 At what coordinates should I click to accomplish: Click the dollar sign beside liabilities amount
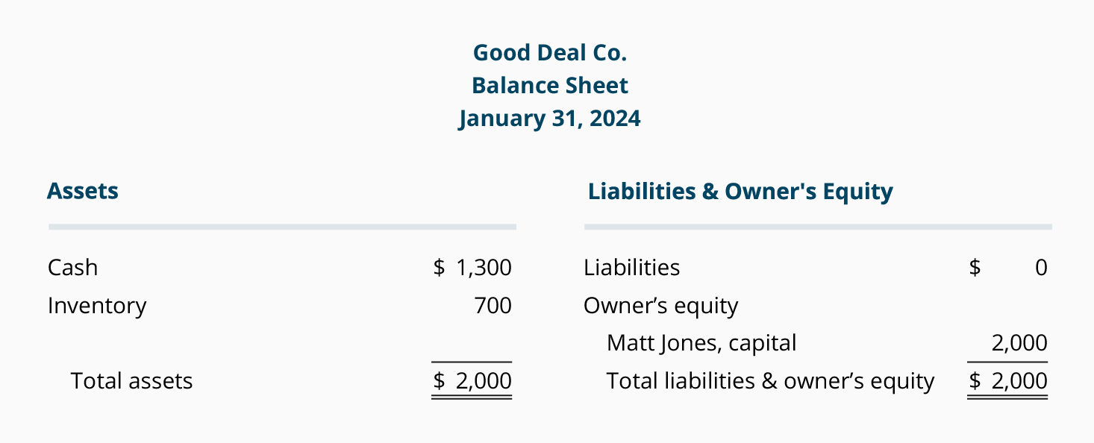point(975,268)
